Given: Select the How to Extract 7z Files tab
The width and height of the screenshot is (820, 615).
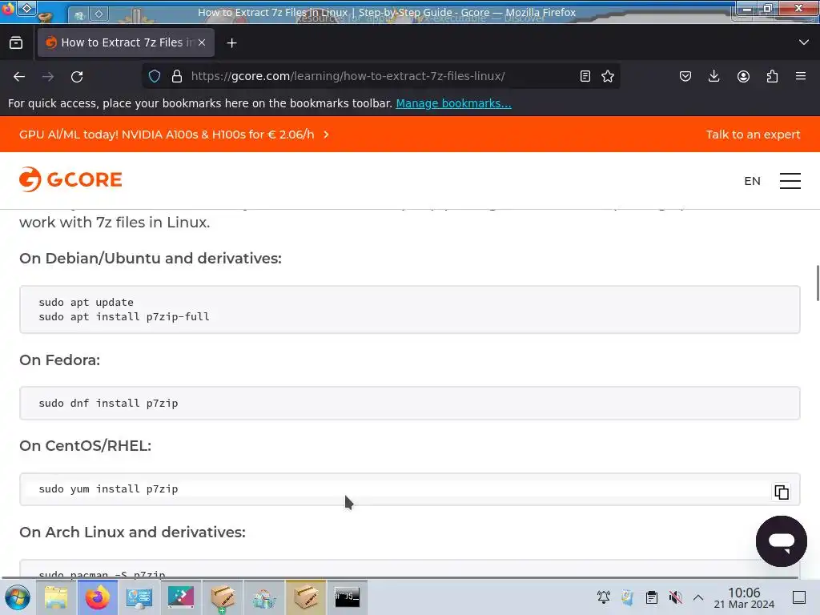Looking at the screenshot, I should pos(126,42).
